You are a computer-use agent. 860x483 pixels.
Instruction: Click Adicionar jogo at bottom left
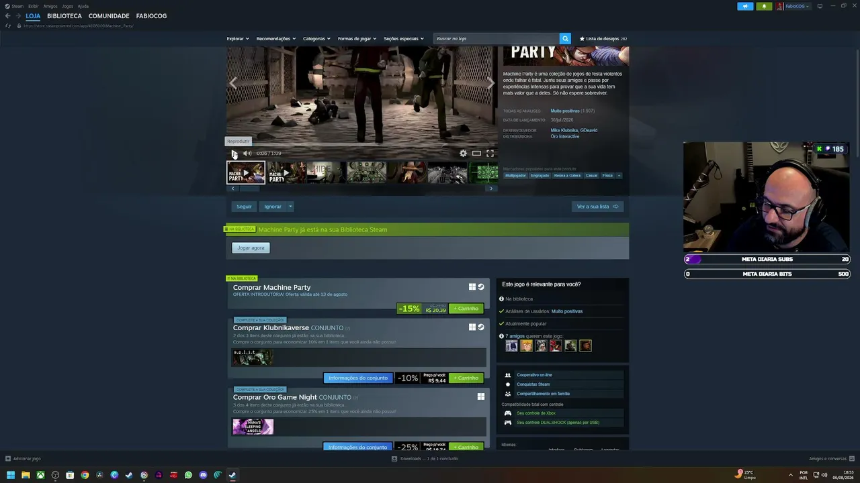coord(24,459)
